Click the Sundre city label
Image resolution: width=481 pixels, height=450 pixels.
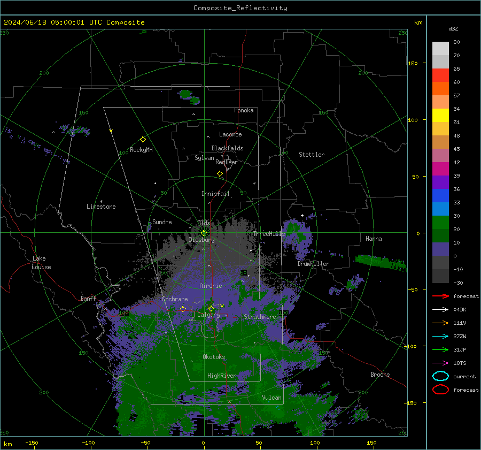(x=162, y=222)
